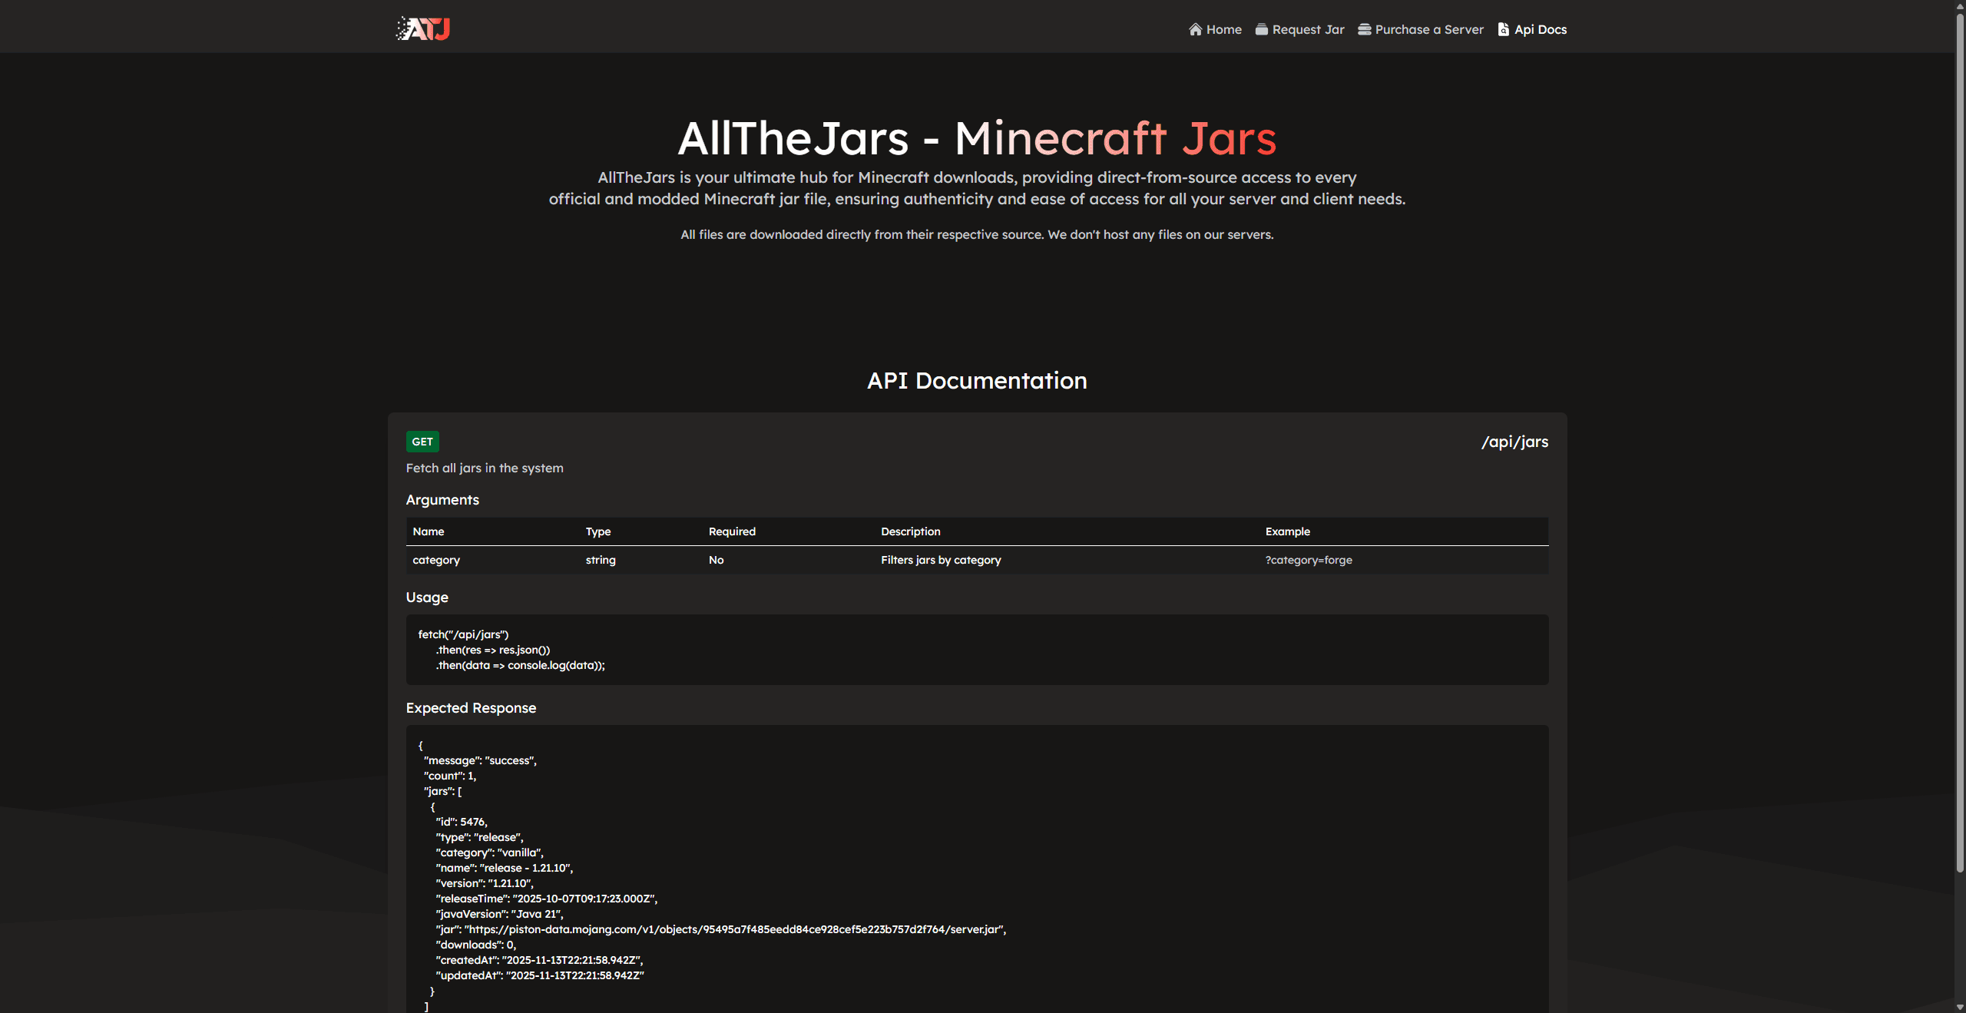The image size is (1966, 1013).
Task: Click the Name column header
Action: coord(429,531)
